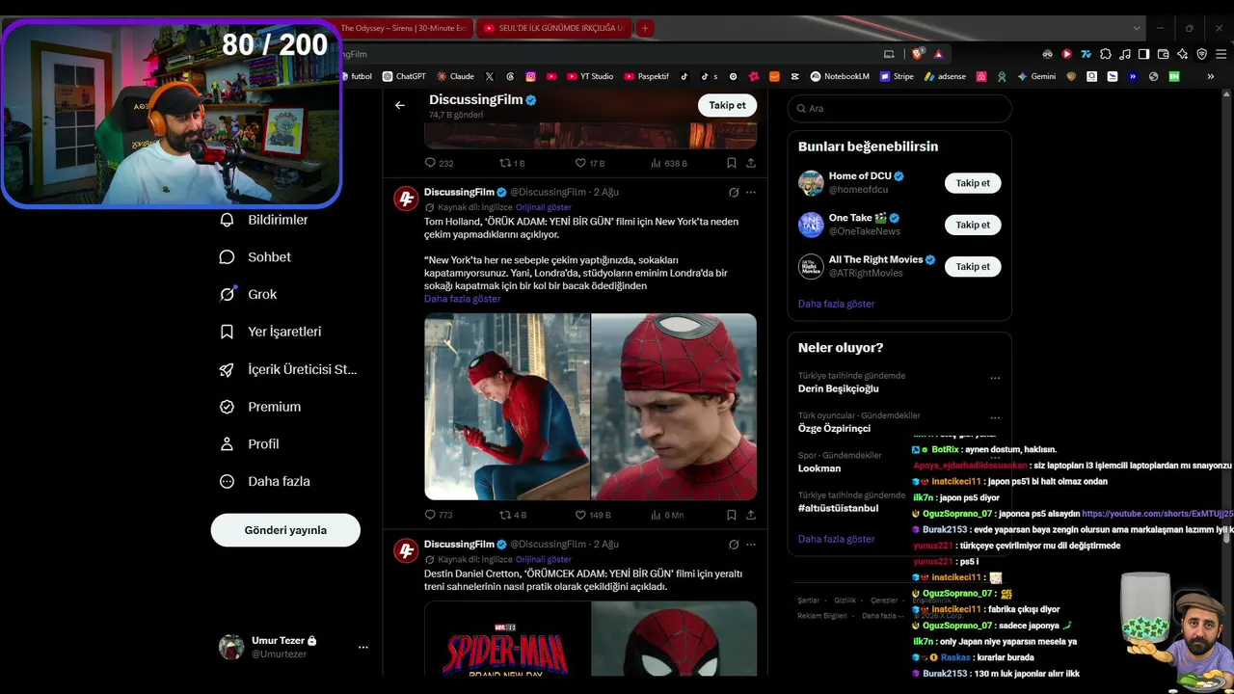Open view stats showing 6 Mn views
Screen dimensions: 1234x694
pos(667,515)
